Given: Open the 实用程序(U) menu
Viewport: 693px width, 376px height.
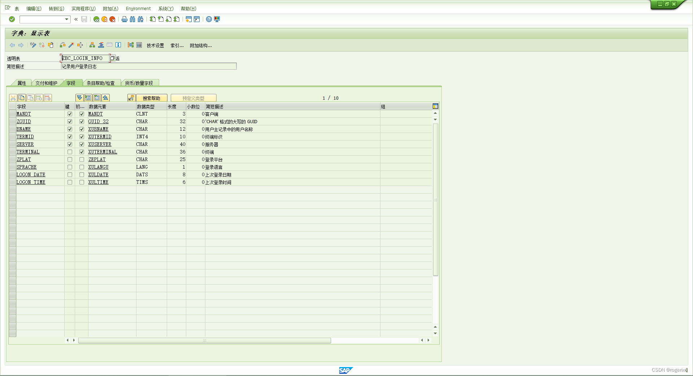Looking at the screenshot, I should 83,9.
